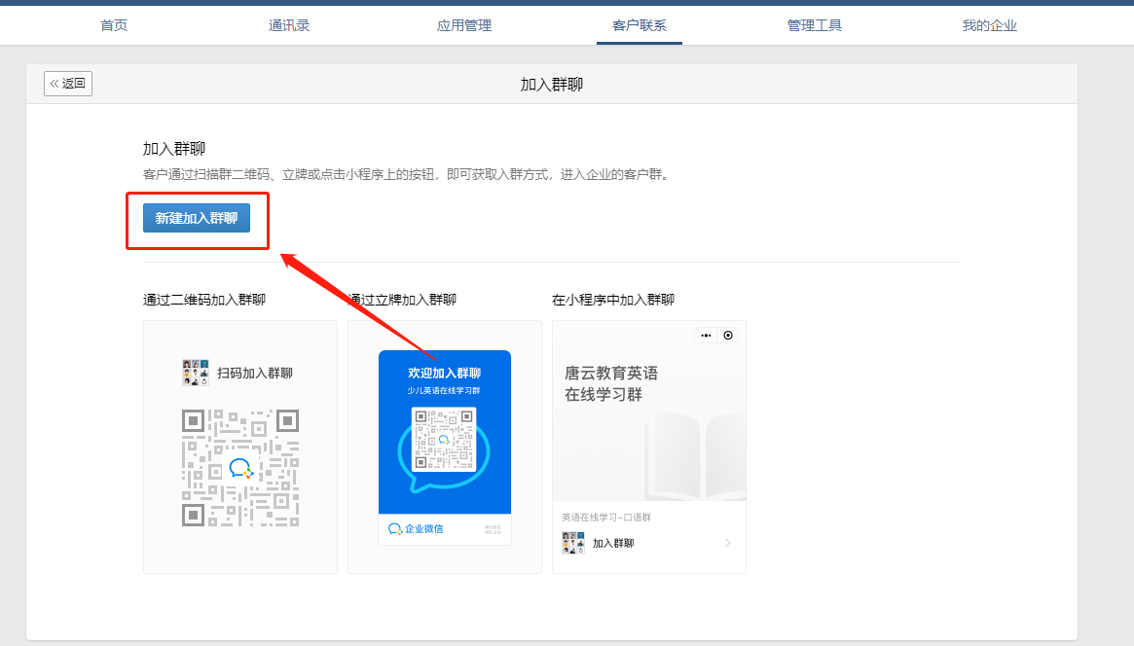Click the large QR code in 扫码加入群聊 card
The width and height of the screenshot is (1134, 646).
point(240,468)
